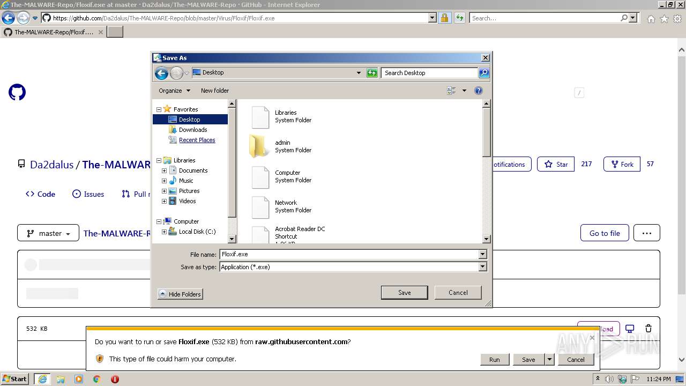Open the Da2dalus user link
The image size is (686, 386).
[x=51, y=165]
